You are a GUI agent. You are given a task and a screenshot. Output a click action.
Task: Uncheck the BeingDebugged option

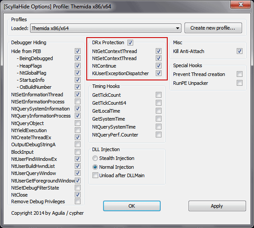77,58
